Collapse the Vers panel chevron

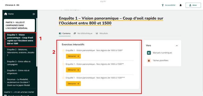click(177, 45)
